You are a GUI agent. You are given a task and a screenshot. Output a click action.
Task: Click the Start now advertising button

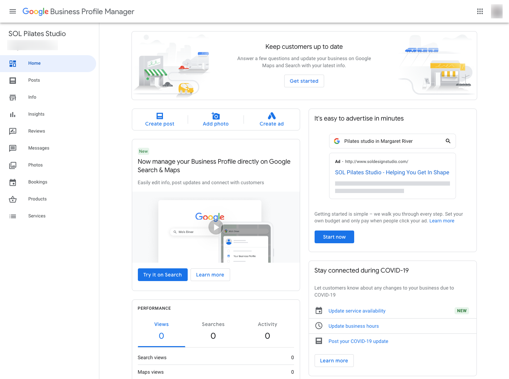[334, 237]
